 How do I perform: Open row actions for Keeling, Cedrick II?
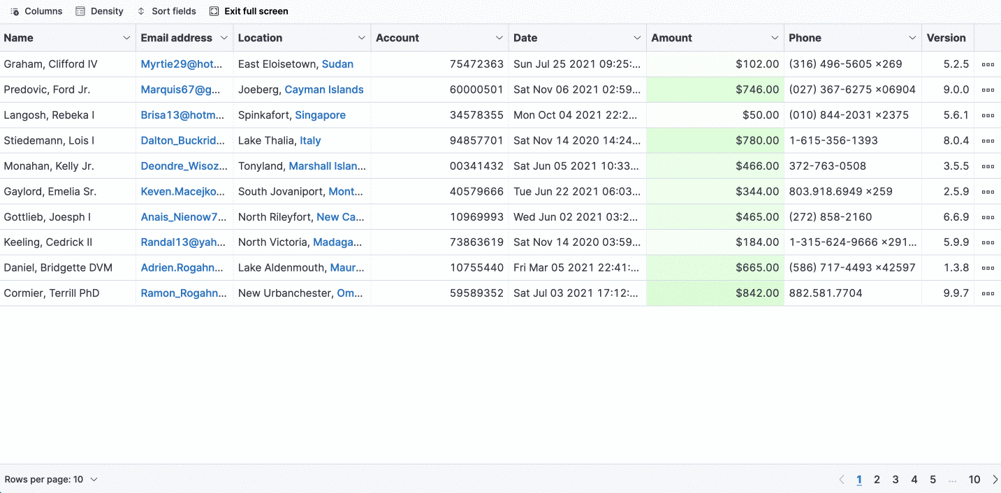coord(988,242)
